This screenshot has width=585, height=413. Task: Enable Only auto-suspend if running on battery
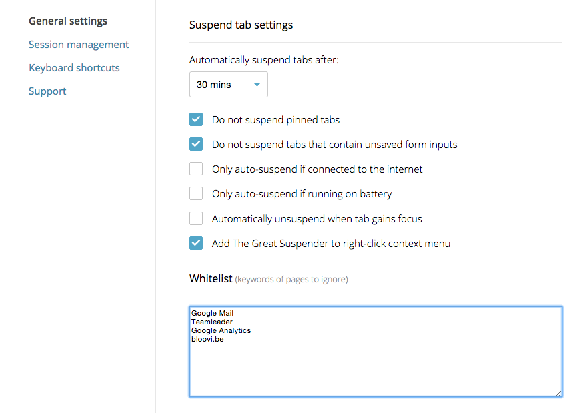[x=196, y=193]
